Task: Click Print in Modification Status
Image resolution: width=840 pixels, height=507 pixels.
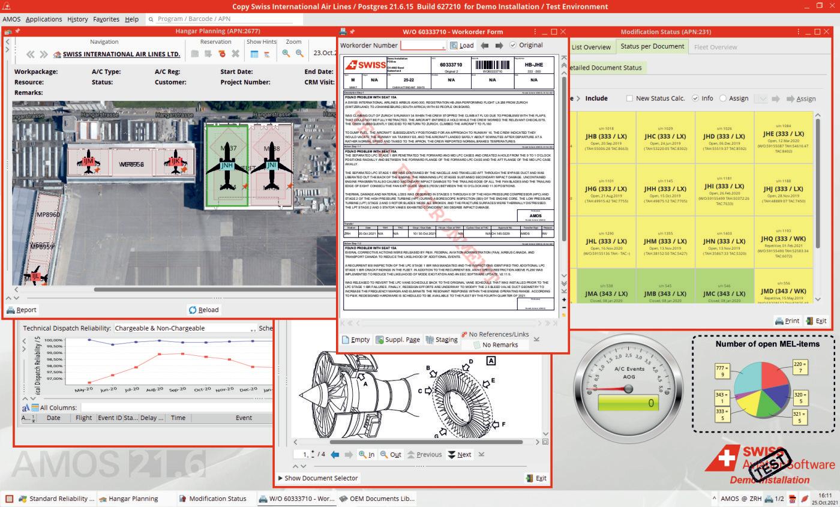Action: pyautogui.click(x=787, y=321)
